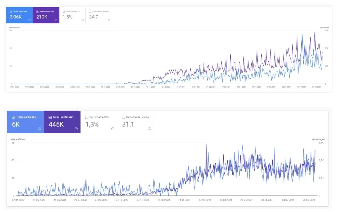Click the 445K total impressions value
This screenshot has height=212, width=337.
pos(56,125)
